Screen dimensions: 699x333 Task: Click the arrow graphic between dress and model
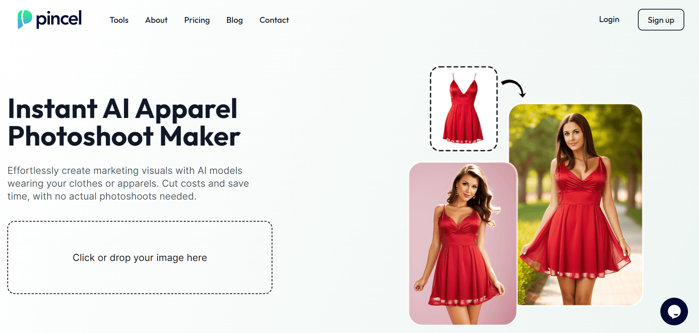[x=514, y=85]
